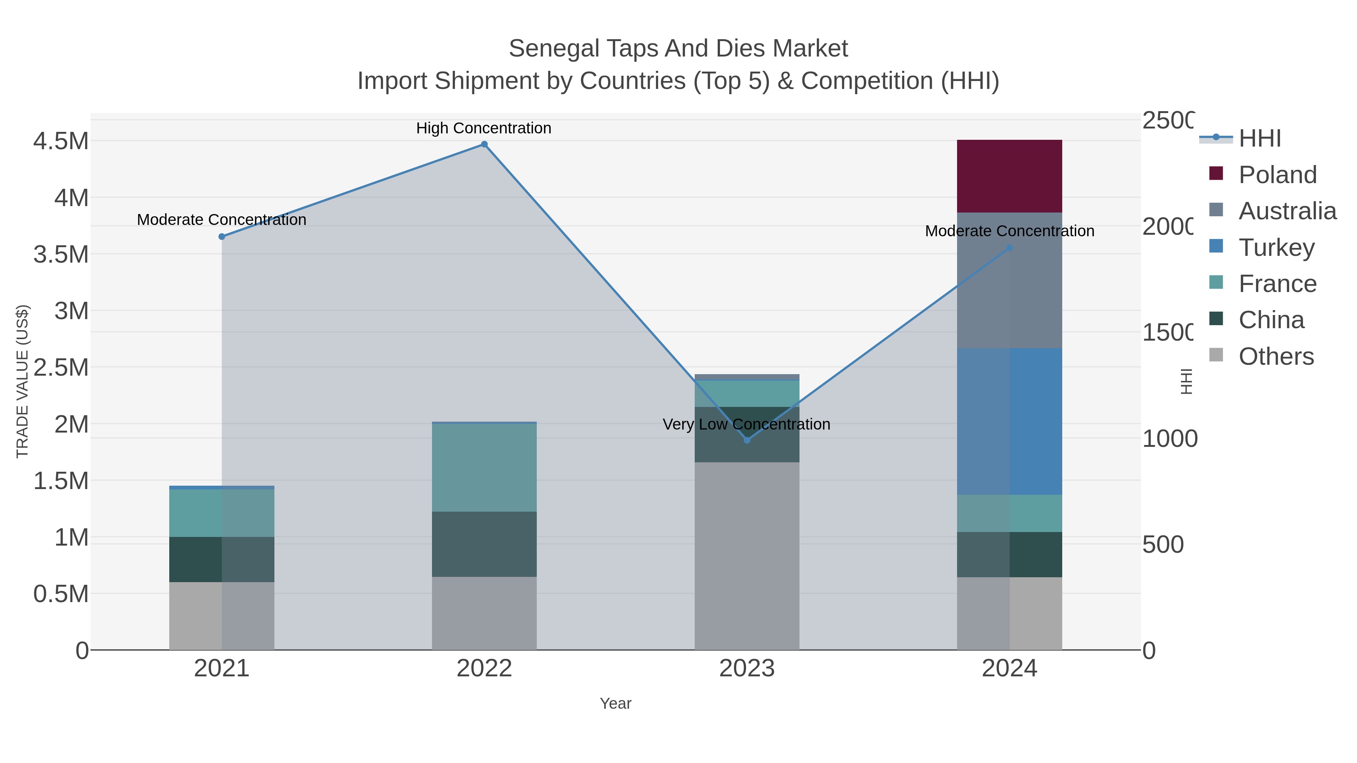The width and height of the screenshot is (1357, 763).
Task: Click the Import Shipment by Countries subtitle
Action: pyautogui.click(x=678, y=81)
